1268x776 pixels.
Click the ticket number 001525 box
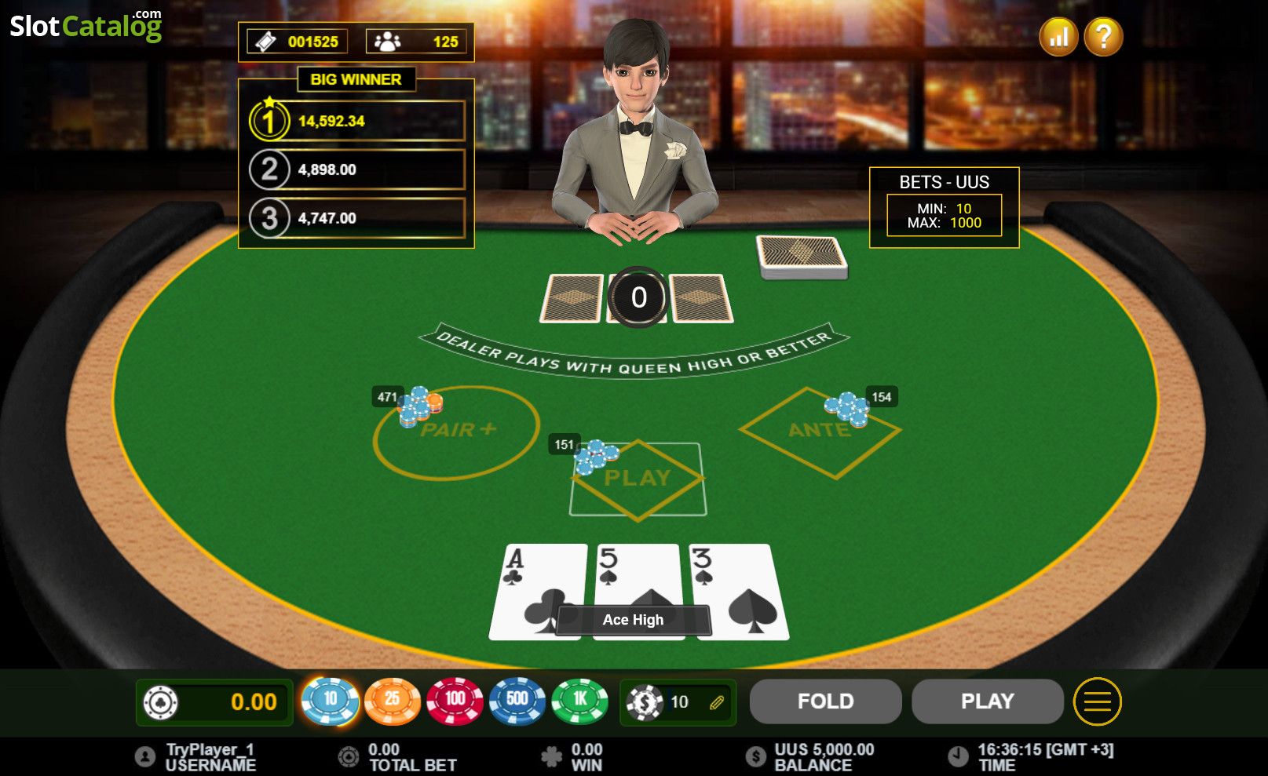pyautogui.click(x=297, y=42)
